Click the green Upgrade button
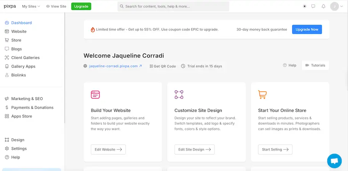Viewport: 348px width, 171px height. pyautogui.click(x=81, y=6)
